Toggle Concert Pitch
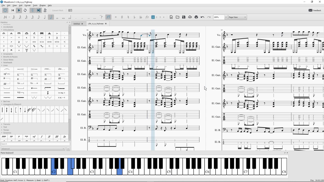 tap(58, 10)
